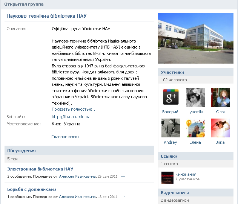The width and height of the screenshot is (238, 204).
Task: Click the 1 ссылка count
Action: tap(169, 164)
